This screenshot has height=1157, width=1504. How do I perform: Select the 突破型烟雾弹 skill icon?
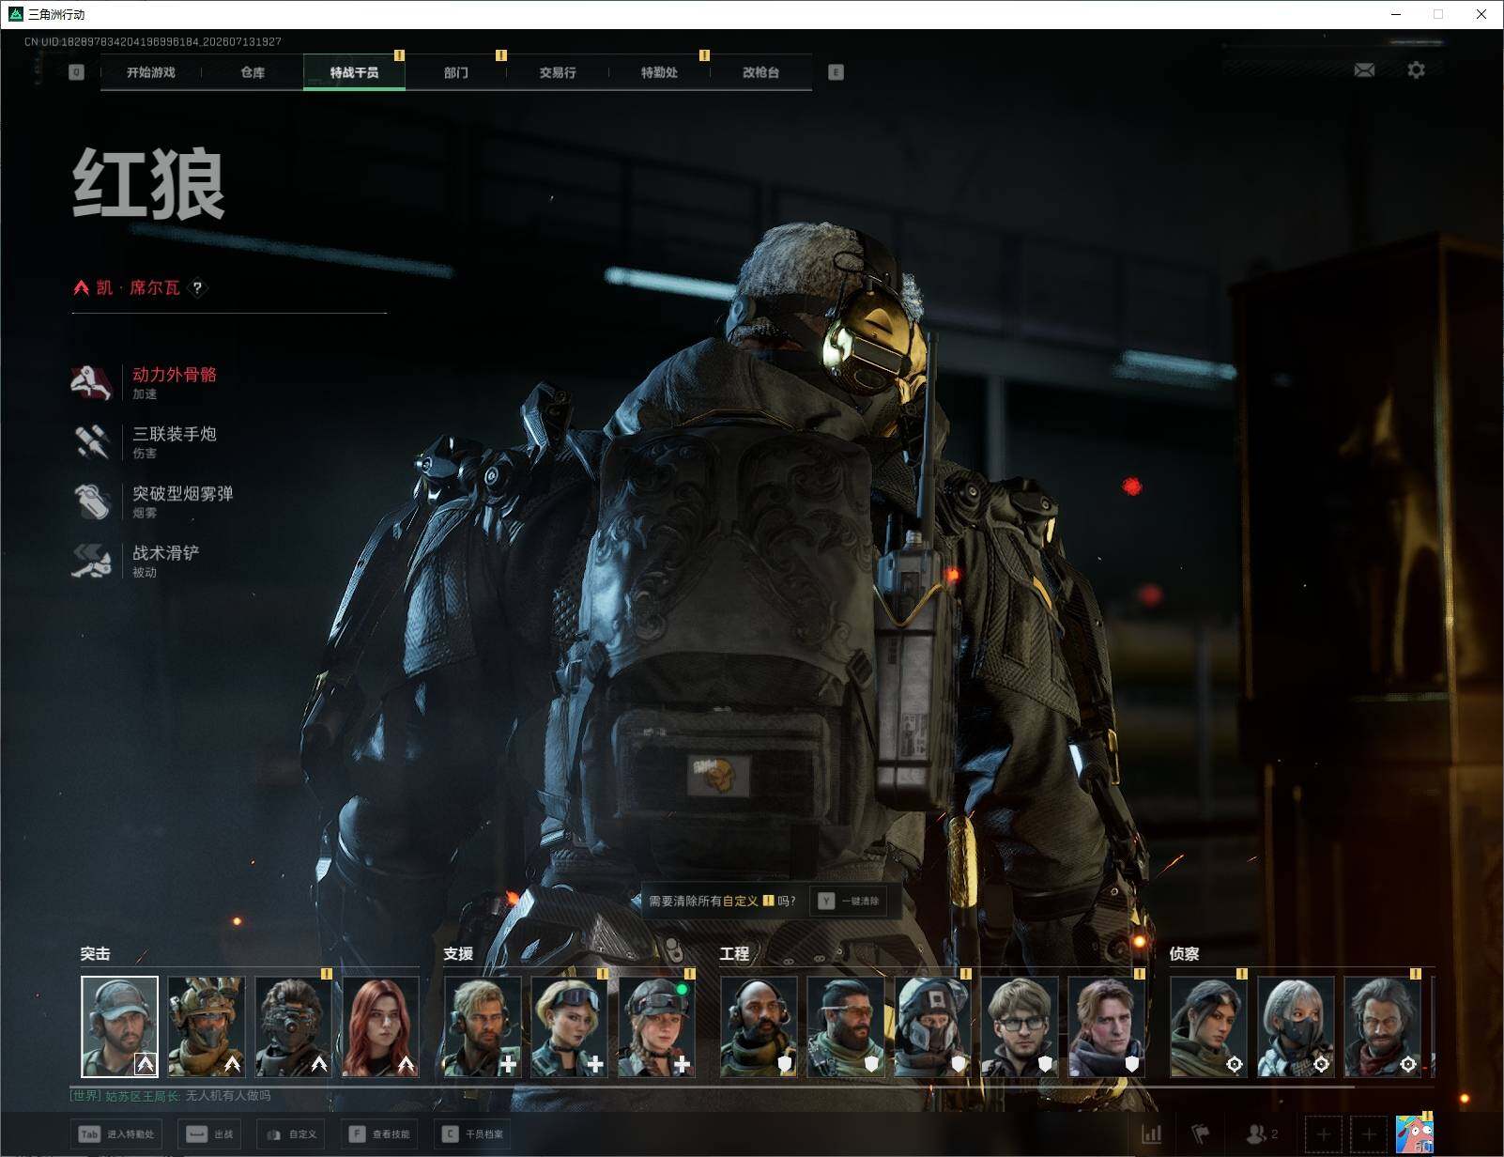click(x=92, y=501)
